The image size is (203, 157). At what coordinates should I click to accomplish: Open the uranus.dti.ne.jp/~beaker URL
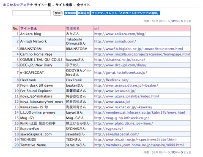click(126, 85)
